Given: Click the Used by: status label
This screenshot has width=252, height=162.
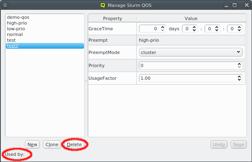Looking at the screenshot, I should 15,154.
